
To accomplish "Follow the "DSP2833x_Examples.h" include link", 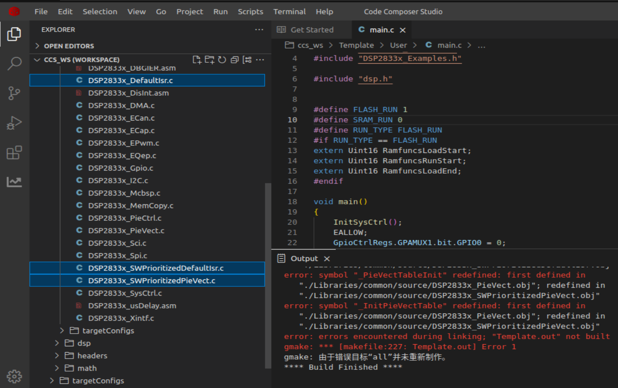I will (410, 59).
